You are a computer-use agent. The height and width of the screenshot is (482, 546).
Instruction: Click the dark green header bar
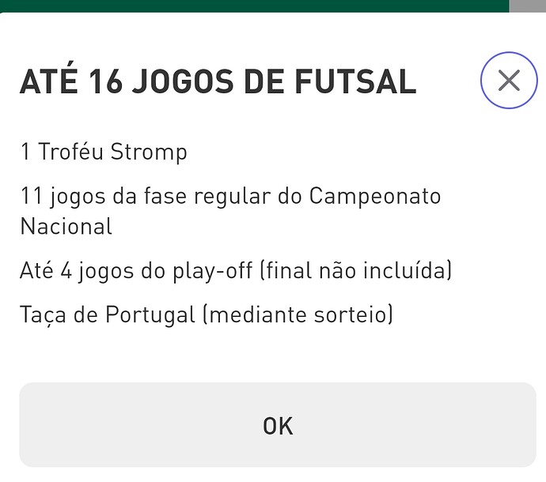(x=253, y=6)
